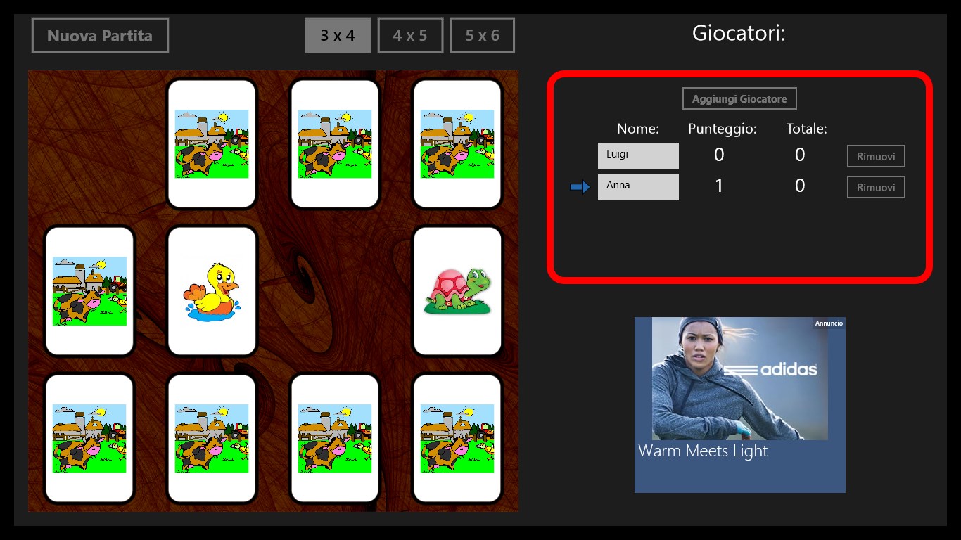Start a new game with Nuova Partita

pyautogui.click(x=100, y=35)
